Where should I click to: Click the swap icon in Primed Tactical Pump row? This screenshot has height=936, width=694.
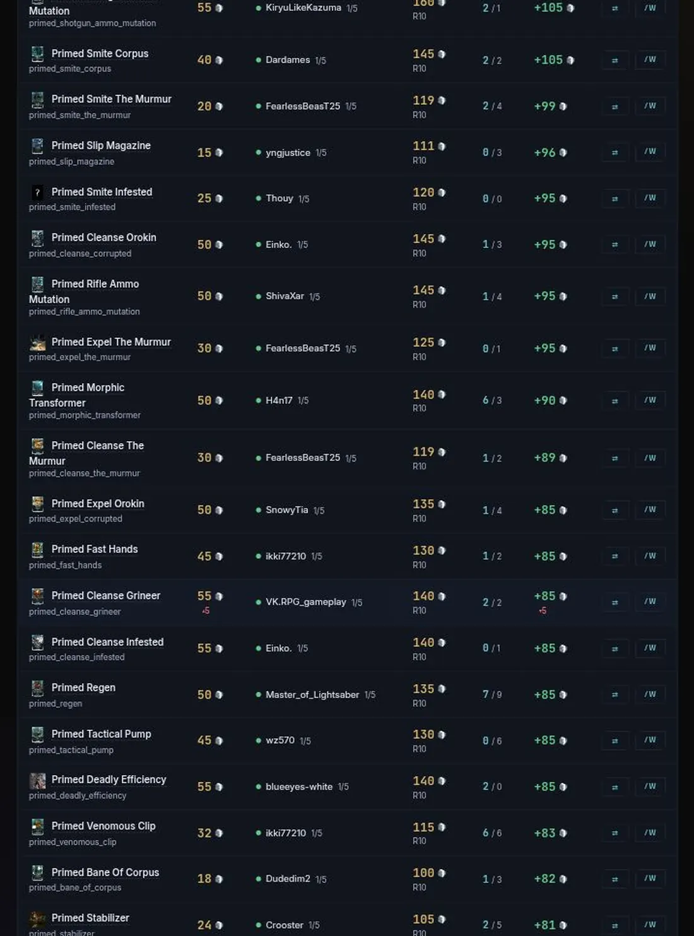pyautogui.click(x=615, y=740)
